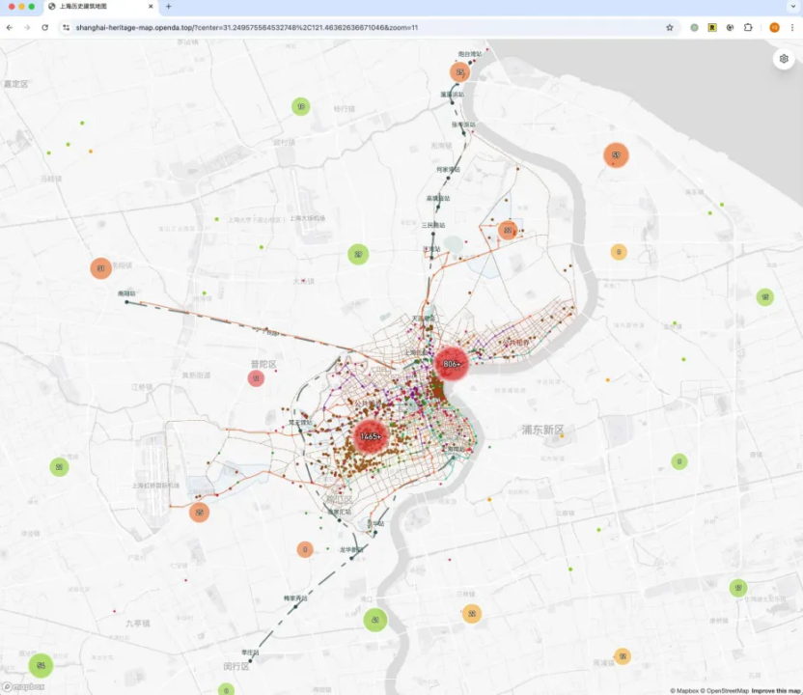Viewport: 803px width, 695px height.
Task: Expand the tab search dropdown chevron
Action: [x=789, y=7]
